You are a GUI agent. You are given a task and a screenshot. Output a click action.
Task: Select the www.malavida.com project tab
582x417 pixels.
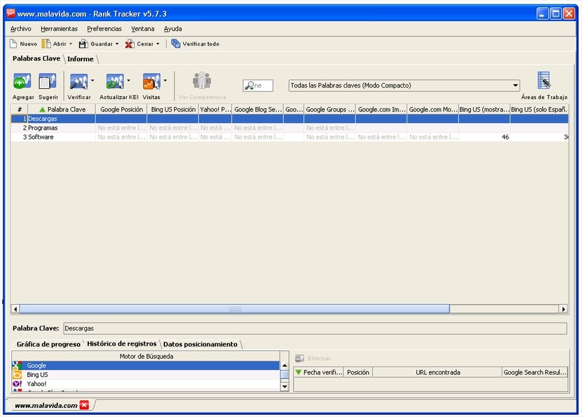coord(46,406)
